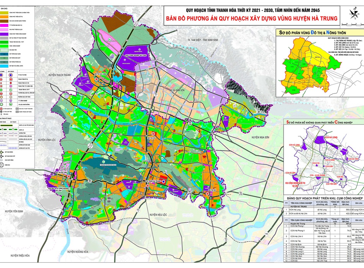
Task: Click the brown 'Khu vực an ninh quốc phòng' swatch
Action: tap(4, 21)
